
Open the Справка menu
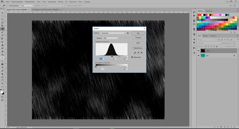[87, 2]
